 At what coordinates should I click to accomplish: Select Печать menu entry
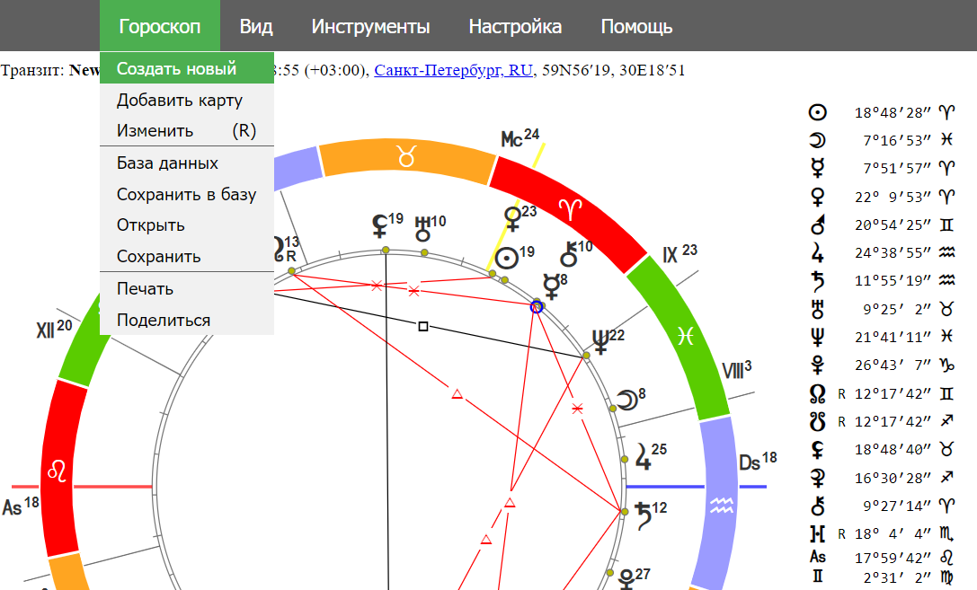click(187, 289)
